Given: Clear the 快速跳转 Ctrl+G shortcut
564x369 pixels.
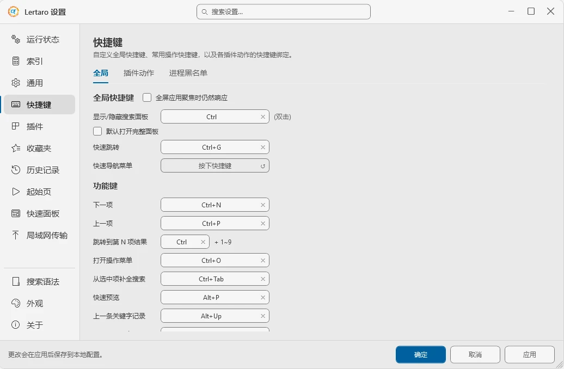Looking at the screenshot, I should click(x=263, y=147).
